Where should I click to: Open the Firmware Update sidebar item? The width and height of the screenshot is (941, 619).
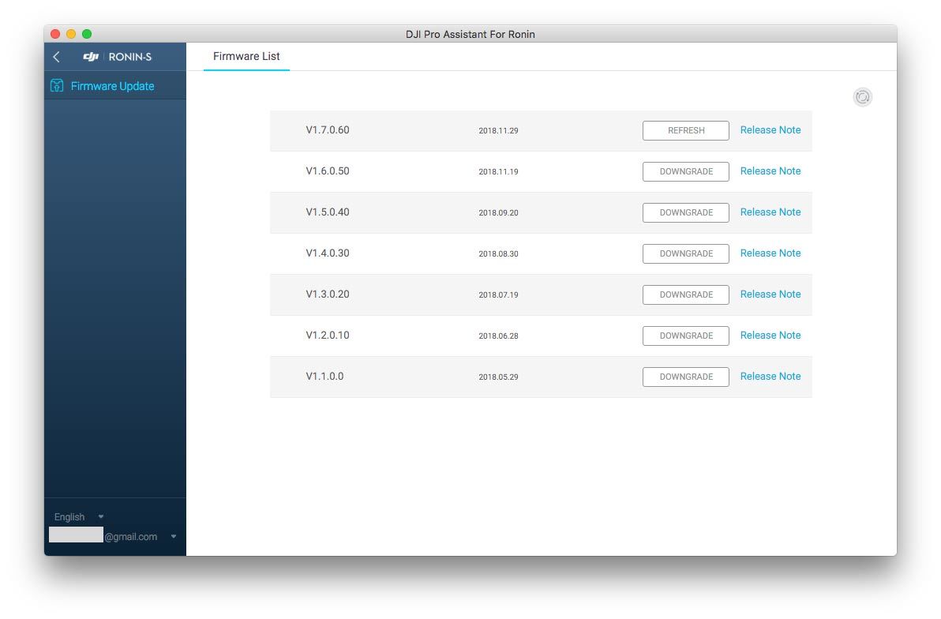tap(114, 86)
